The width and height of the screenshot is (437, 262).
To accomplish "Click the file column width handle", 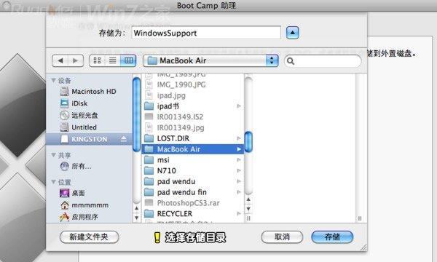I will [x=248, y=218].
